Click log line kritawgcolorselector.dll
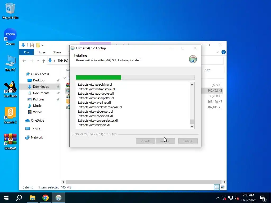This screenshot has width=271, height=203. pos(98,121)
